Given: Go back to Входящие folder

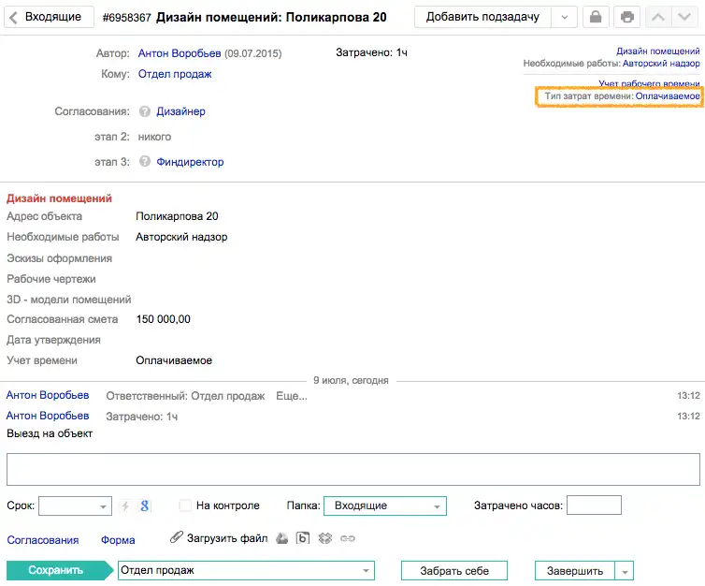Looking at the screenshot, I should [x=49, y=17].
